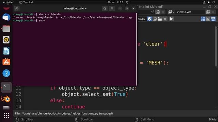Open the network status icon in system tray
This screenshot has height=122, width=218.
click(x=204, y=2)
